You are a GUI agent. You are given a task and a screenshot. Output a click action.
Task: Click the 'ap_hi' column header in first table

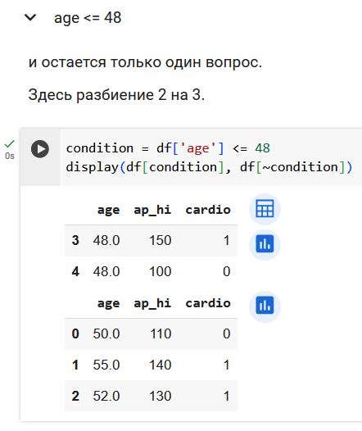(152, 211)
